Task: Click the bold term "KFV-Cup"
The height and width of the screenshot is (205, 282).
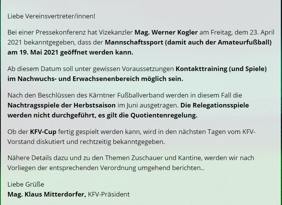Action: pyautogui.click(x=43, y=132)
